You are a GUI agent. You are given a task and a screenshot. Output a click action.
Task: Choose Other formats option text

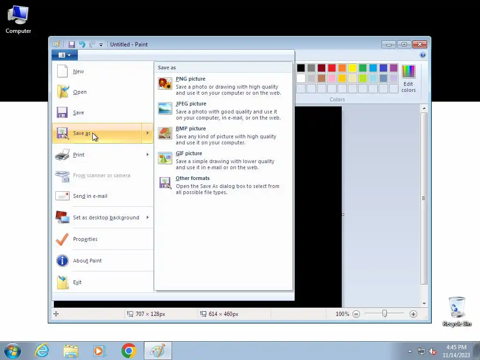pyautogui.click(x=193, y=178)
